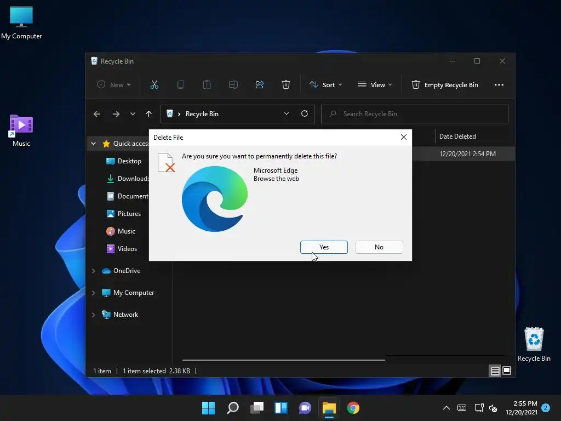Image resolution: width=561 pixels, height=421 pixels.
Task: Open the clock and calendar flyout
Action: coord(522,408)
